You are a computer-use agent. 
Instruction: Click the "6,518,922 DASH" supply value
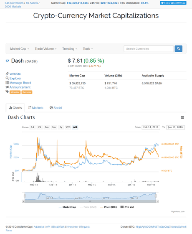[152, 84]
